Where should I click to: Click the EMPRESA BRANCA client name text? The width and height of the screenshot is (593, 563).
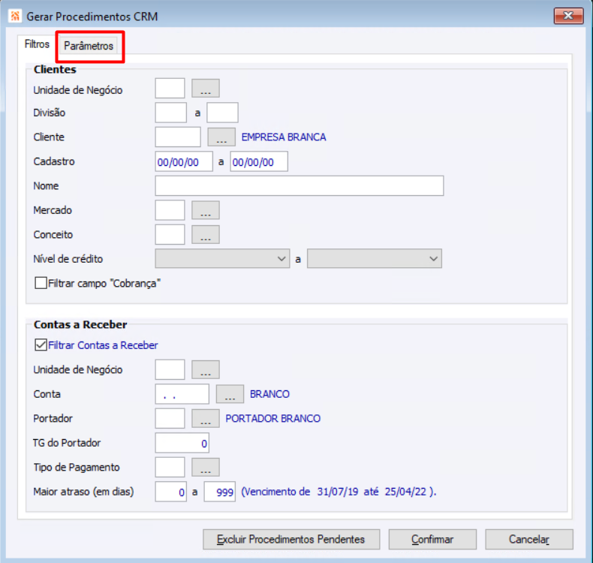284,137
